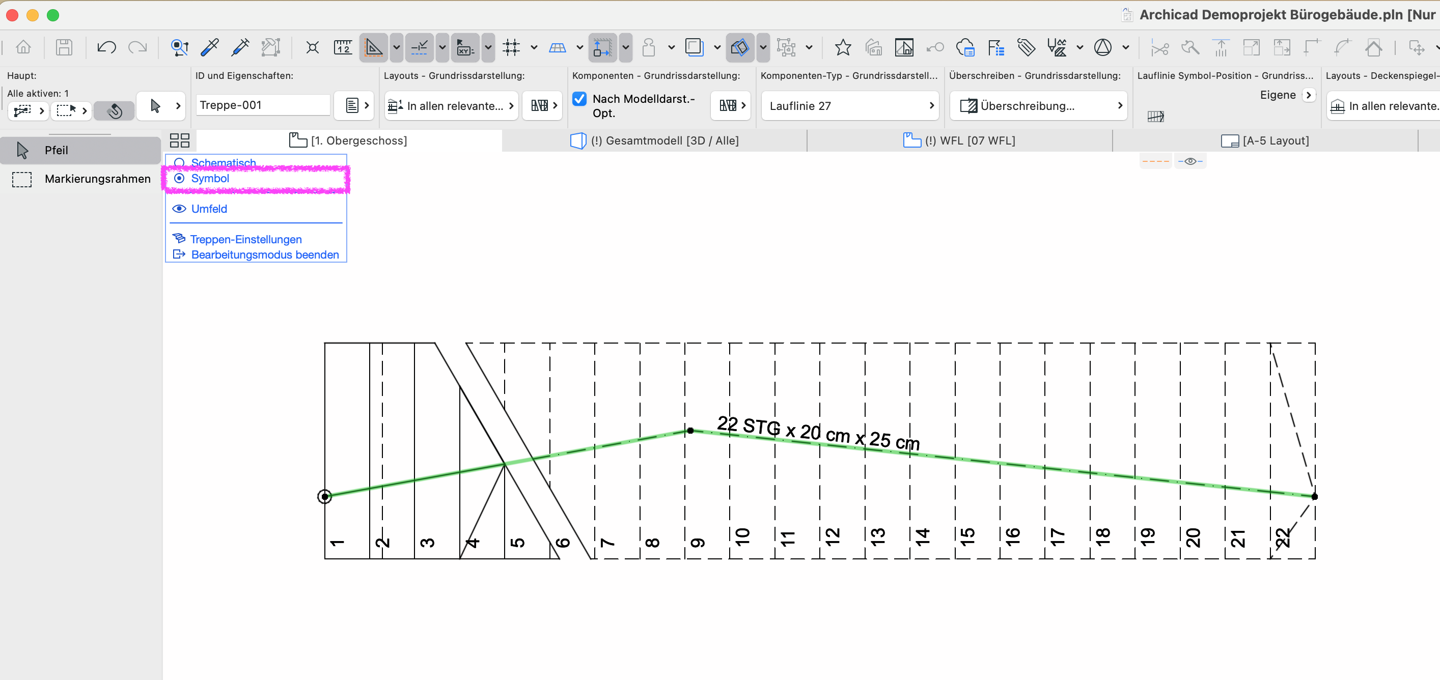Image resolution: width=1440 pixels, height=680 pixels.
Task: Open Treppen-Einstellungen link
Action: [x=245, y=239]
